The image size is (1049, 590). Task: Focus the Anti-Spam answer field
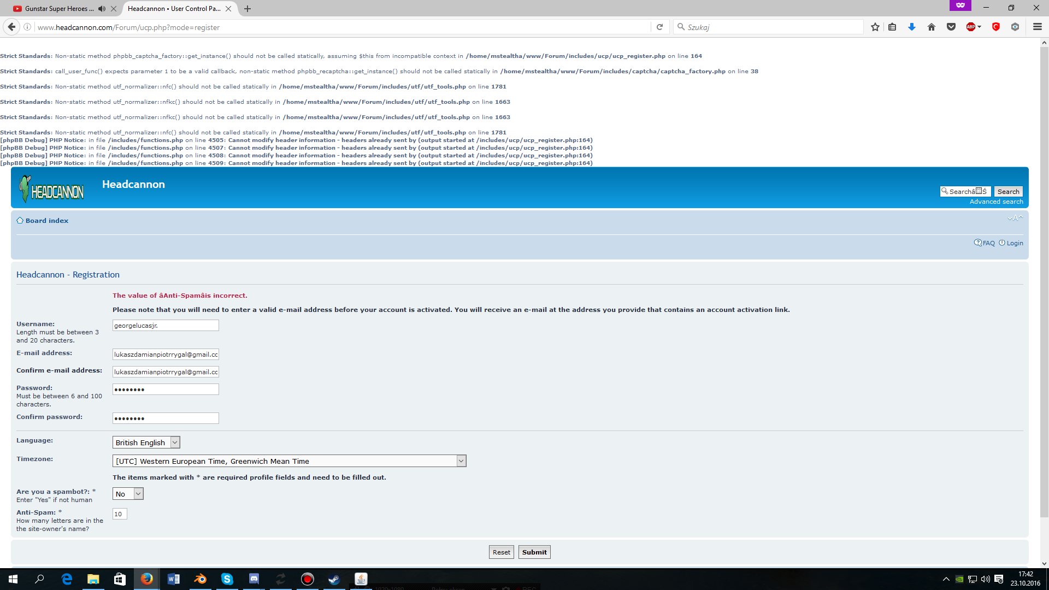click(x=120, y=514)
